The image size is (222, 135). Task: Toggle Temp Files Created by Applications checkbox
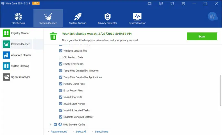point(60,77)
